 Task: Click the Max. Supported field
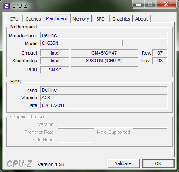(150, 132)
